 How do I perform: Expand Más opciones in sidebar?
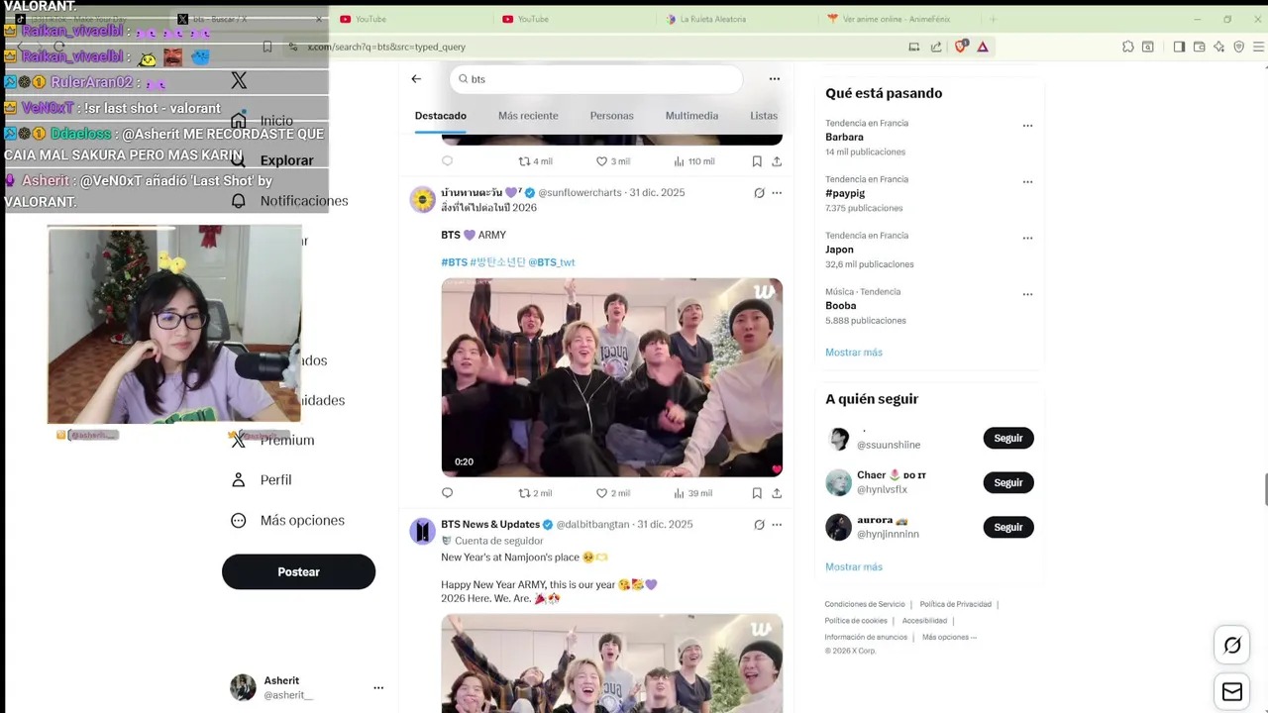287,521
